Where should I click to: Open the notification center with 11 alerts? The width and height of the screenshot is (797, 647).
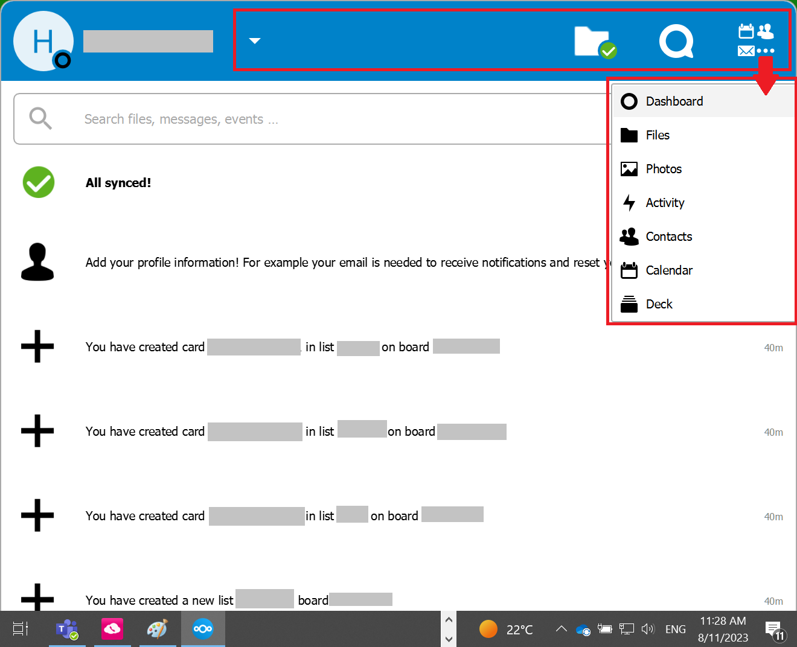[x=775, y=631]
